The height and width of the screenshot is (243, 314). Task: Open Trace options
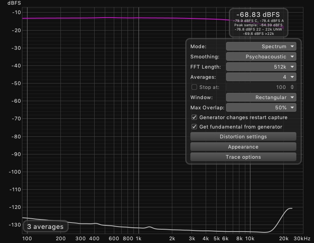point(243,157)
